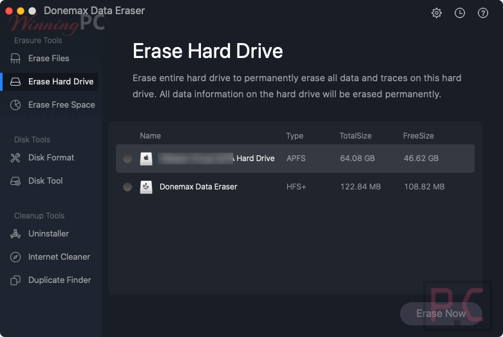This screenshot has height=337, width=503.
Task: Click the red close window button
Action: tap(9, 11)
